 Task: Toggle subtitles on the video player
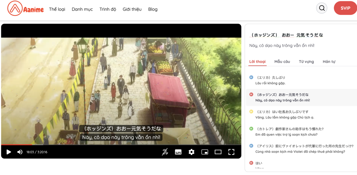pyautogui.click(x=178, y=152)
